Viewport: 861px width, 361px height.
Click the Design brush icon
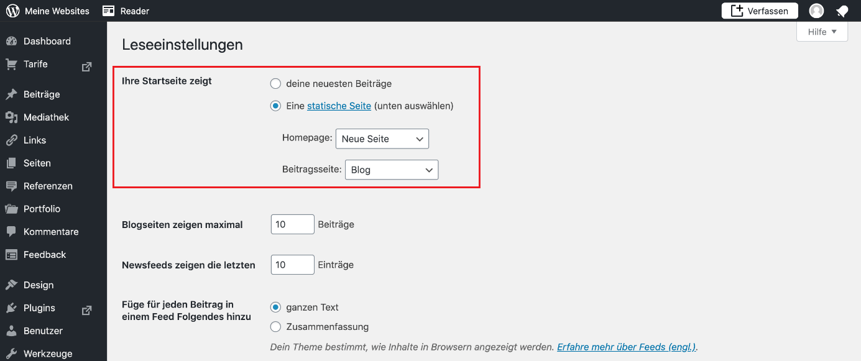click(x=11, y=285)
